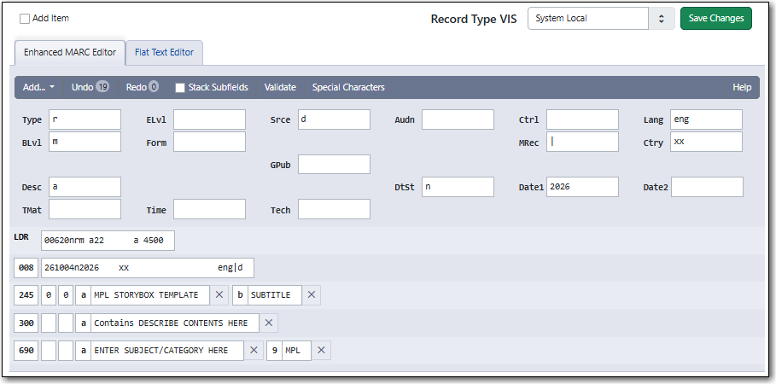The width and height of the screenshot is (776, 384).
Task: Select the Enhanced MARC Editor tab
Action: coord(70,52)
